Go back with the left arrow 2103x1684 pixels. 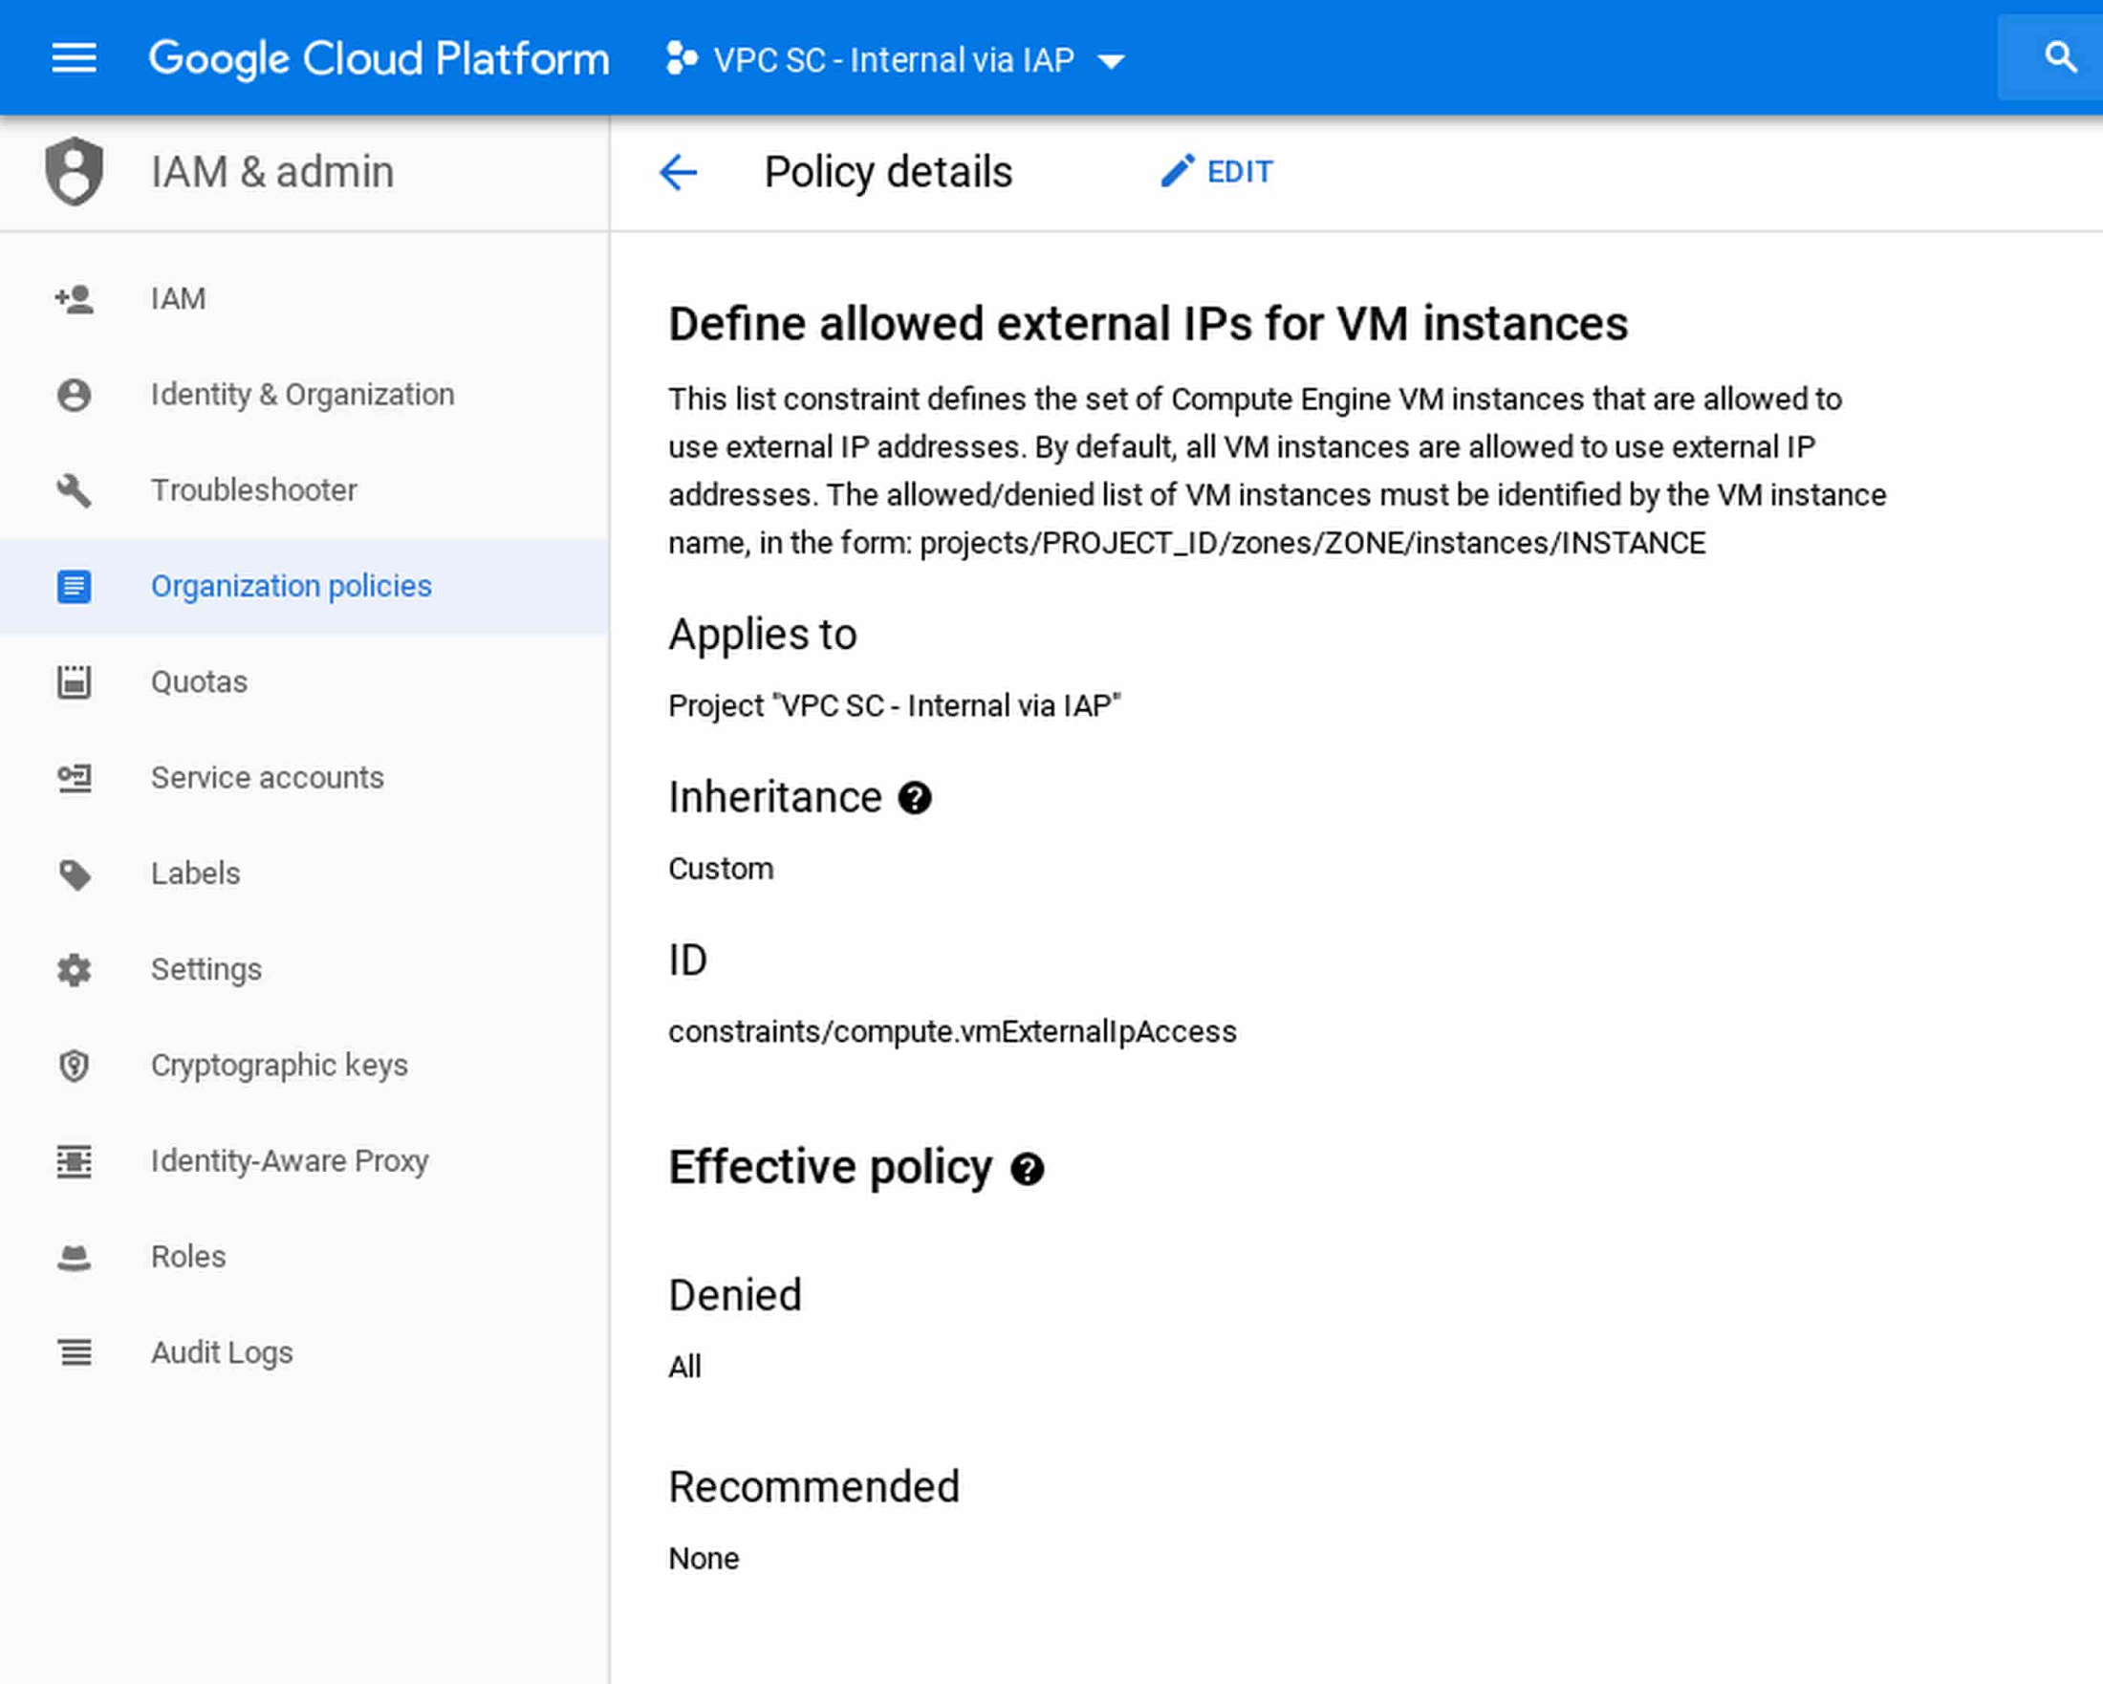[678, 173]
